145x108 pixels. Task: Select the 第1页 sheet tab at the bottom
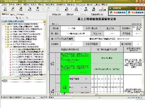pos(63,94)
